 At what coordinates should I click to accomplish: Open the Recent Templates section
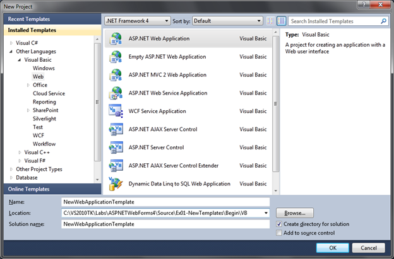click(x=52, y=19)
